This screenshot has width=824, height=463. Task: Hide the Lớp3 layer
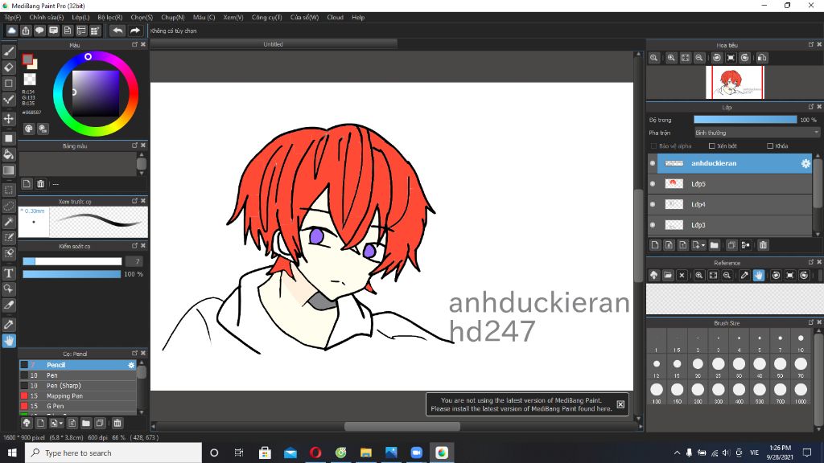coord(653,225)
